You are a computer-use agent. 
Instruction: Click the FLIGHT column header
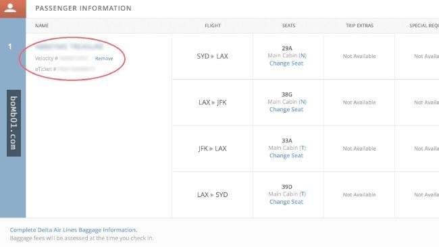[x=213, y=26]
